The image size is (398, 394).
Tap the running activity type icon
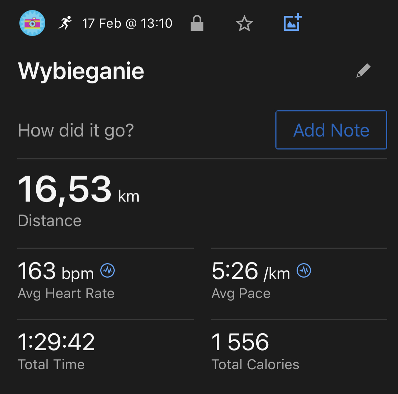[x=65, y=23]
